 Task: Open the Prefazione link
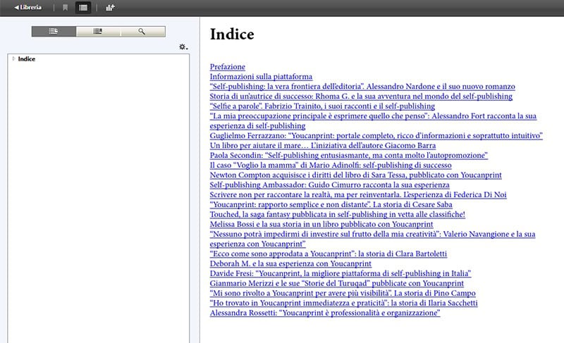pos(227,67)
